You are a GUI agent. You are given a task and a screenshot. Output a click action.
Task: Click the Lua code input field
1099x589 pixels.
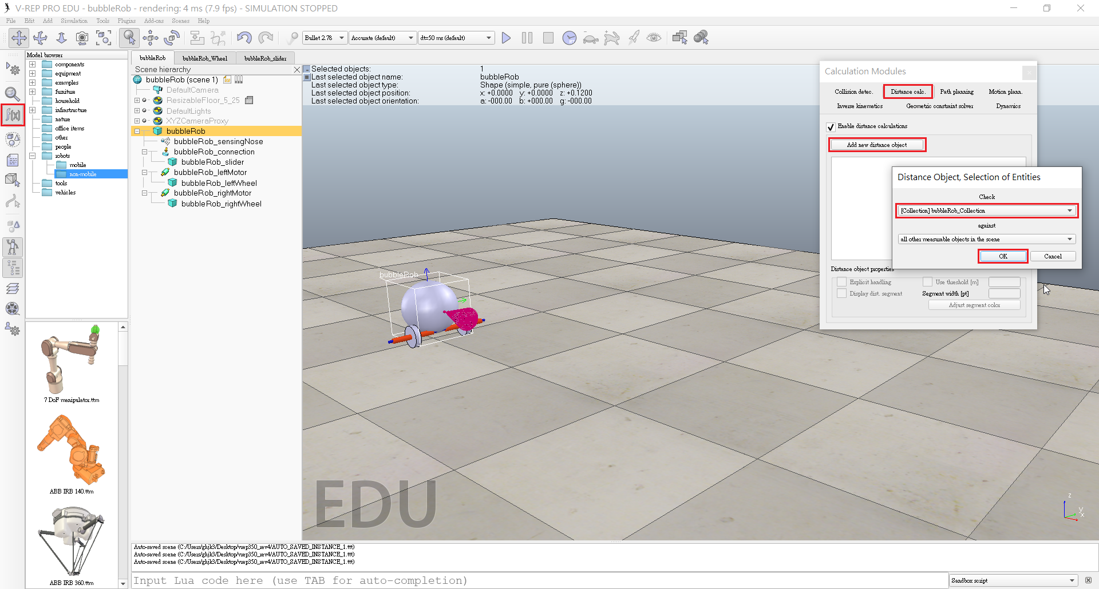[x=538, y=580]
